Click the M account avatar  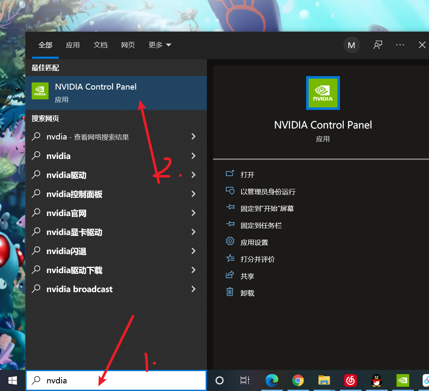point(352,45)
